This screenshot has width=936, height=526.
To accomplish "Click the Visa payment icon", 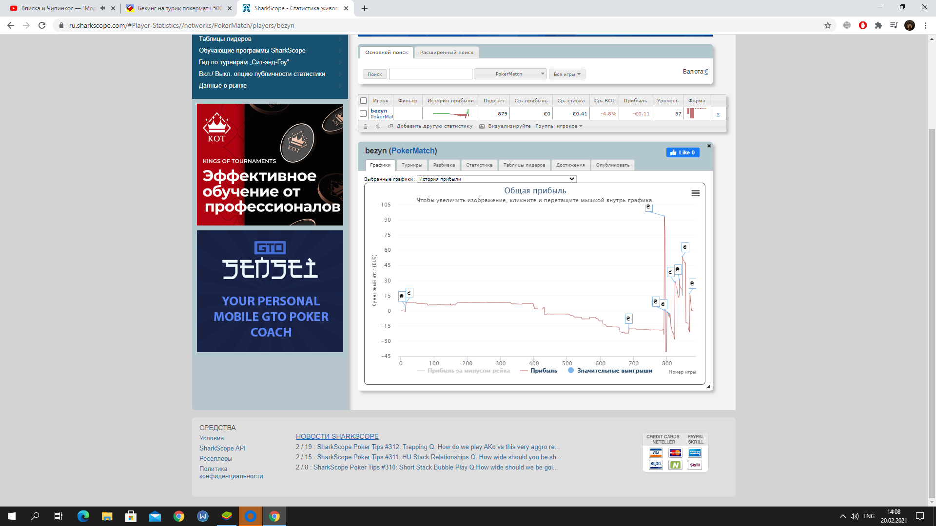I will tap(656, 453).
